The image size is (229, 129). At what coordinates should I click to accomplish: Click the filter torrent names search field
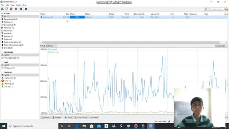214,9
